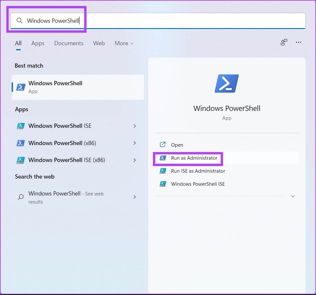Expand the Windows PowerShell (x86) arrow
316x295 pixels.
[x=135, y=143]
